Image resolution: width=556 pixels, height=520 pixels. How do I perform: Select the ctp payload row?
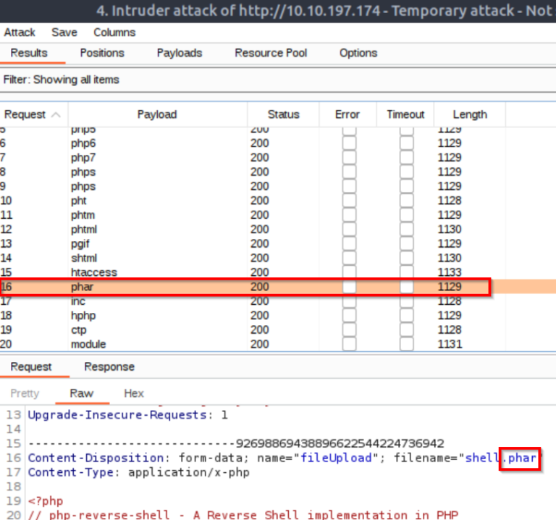tap(278, 330)
